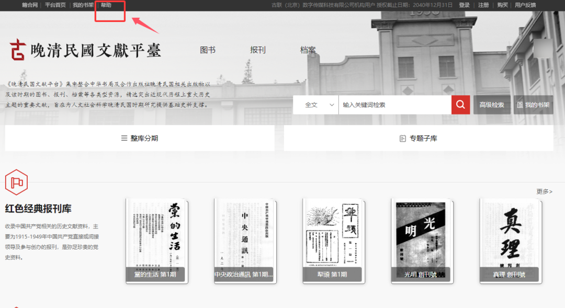
Task: Open the 图书 navigation tab
Action: (x=208, y=50)
